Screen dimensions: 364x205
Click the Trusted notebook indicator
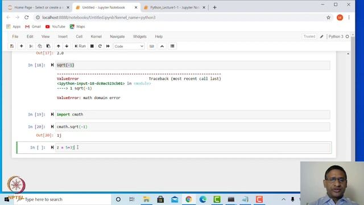click(x=309, y=36)
